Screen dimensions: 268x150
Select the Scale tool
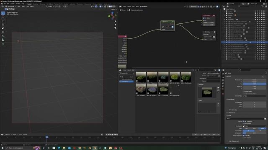click(x=3, y=28)
